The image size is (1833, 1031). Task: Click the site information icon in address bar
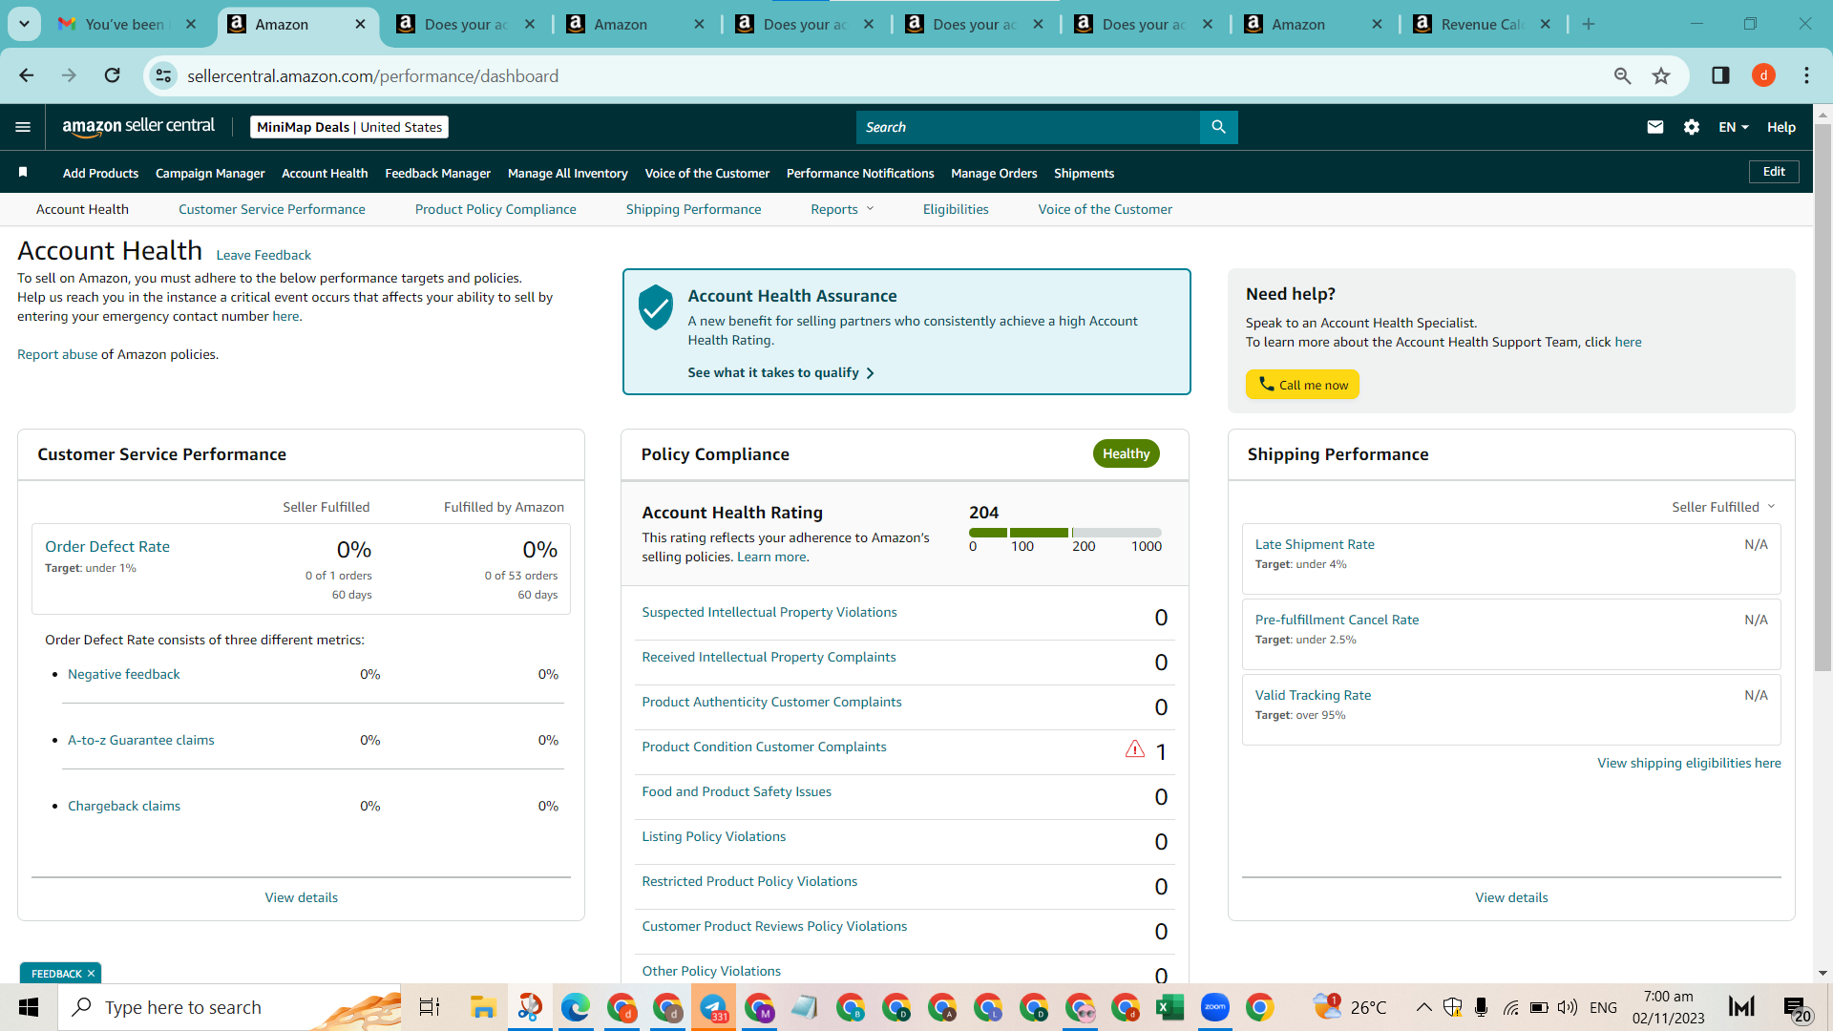(163, 75)
